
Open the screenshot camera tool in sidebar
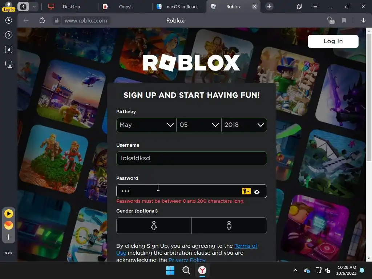tap(9, 64)
